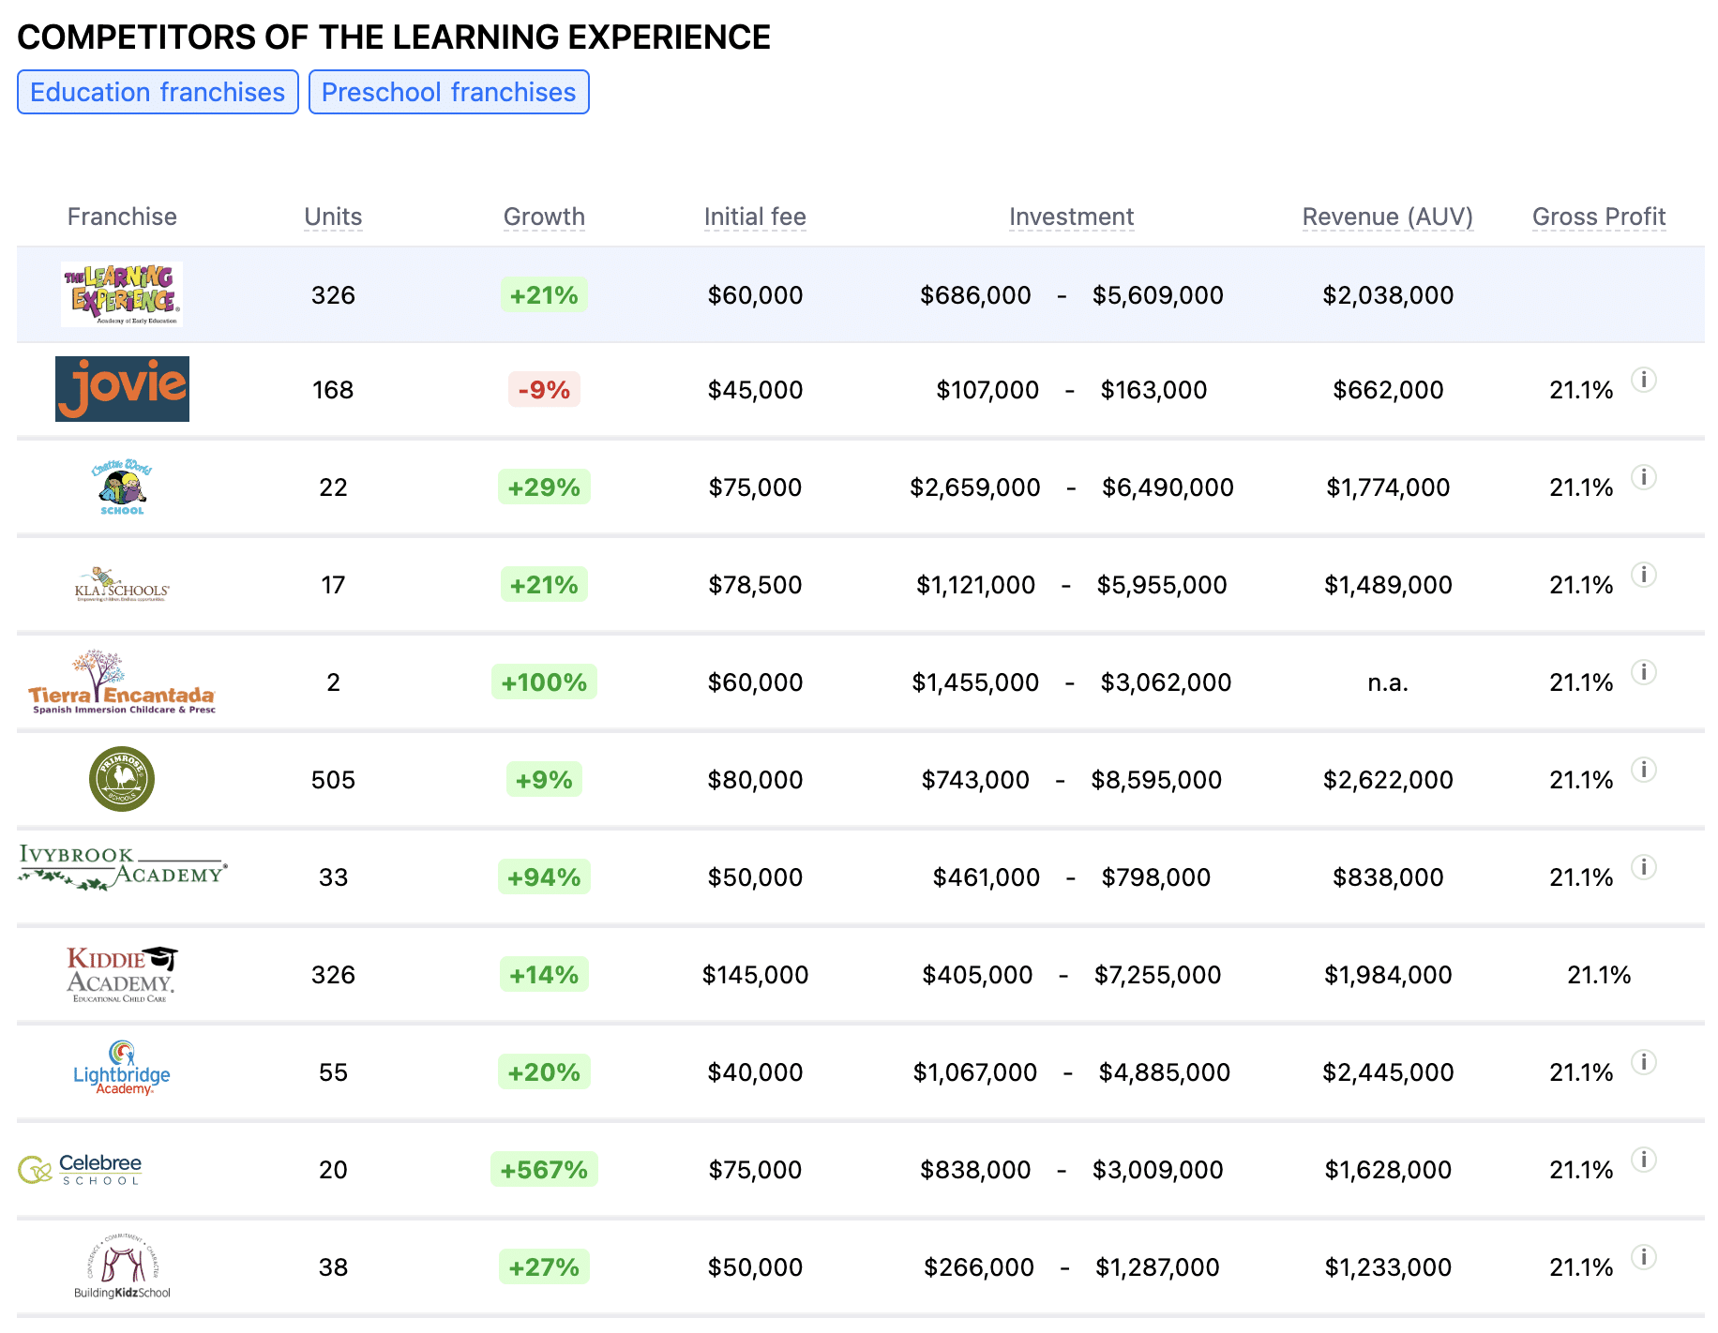Click the $78,500 initial fee cell
Viewport: 1718px width, 1333px height.
pos(755,584)
